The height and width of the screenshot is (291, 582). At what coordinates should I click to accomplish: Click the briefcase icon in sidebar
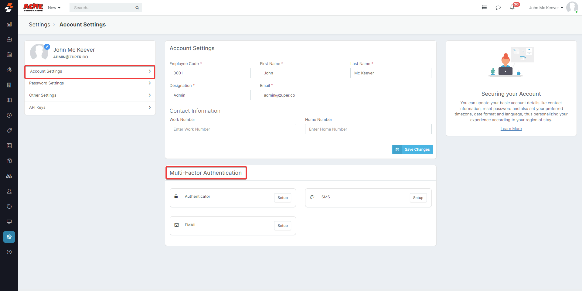point(9,39)
